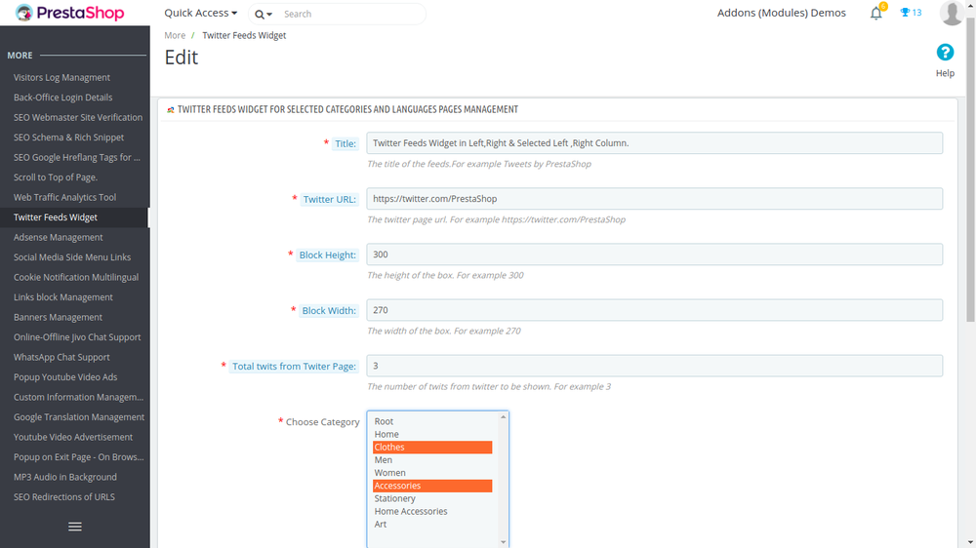The image size is (976, 548).
Task: Click category list scroll up arrow
Action: coord(503,416)
